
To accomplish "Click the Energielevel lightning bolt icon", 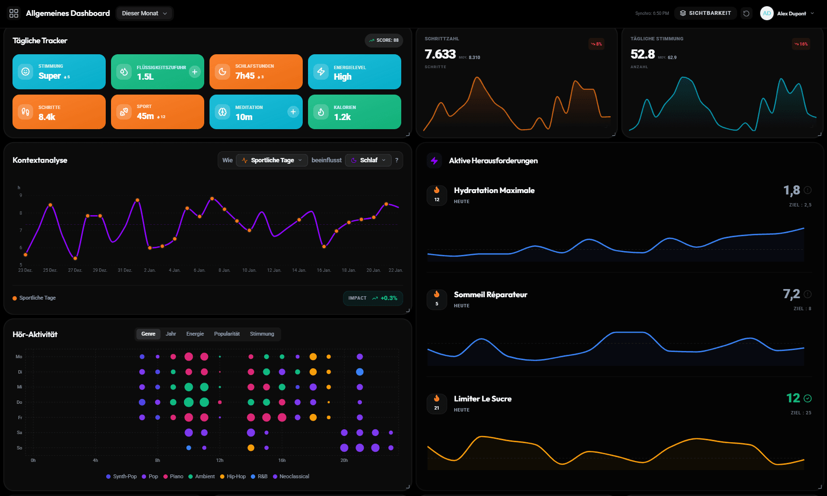I will (x=321, y=72).
